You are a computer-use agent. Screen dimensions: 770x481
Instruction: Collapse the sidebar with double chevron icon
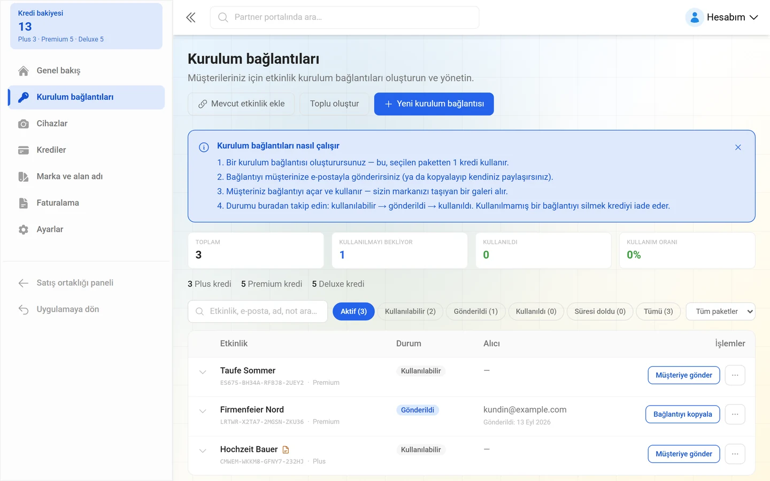click(x=191, y=18)
